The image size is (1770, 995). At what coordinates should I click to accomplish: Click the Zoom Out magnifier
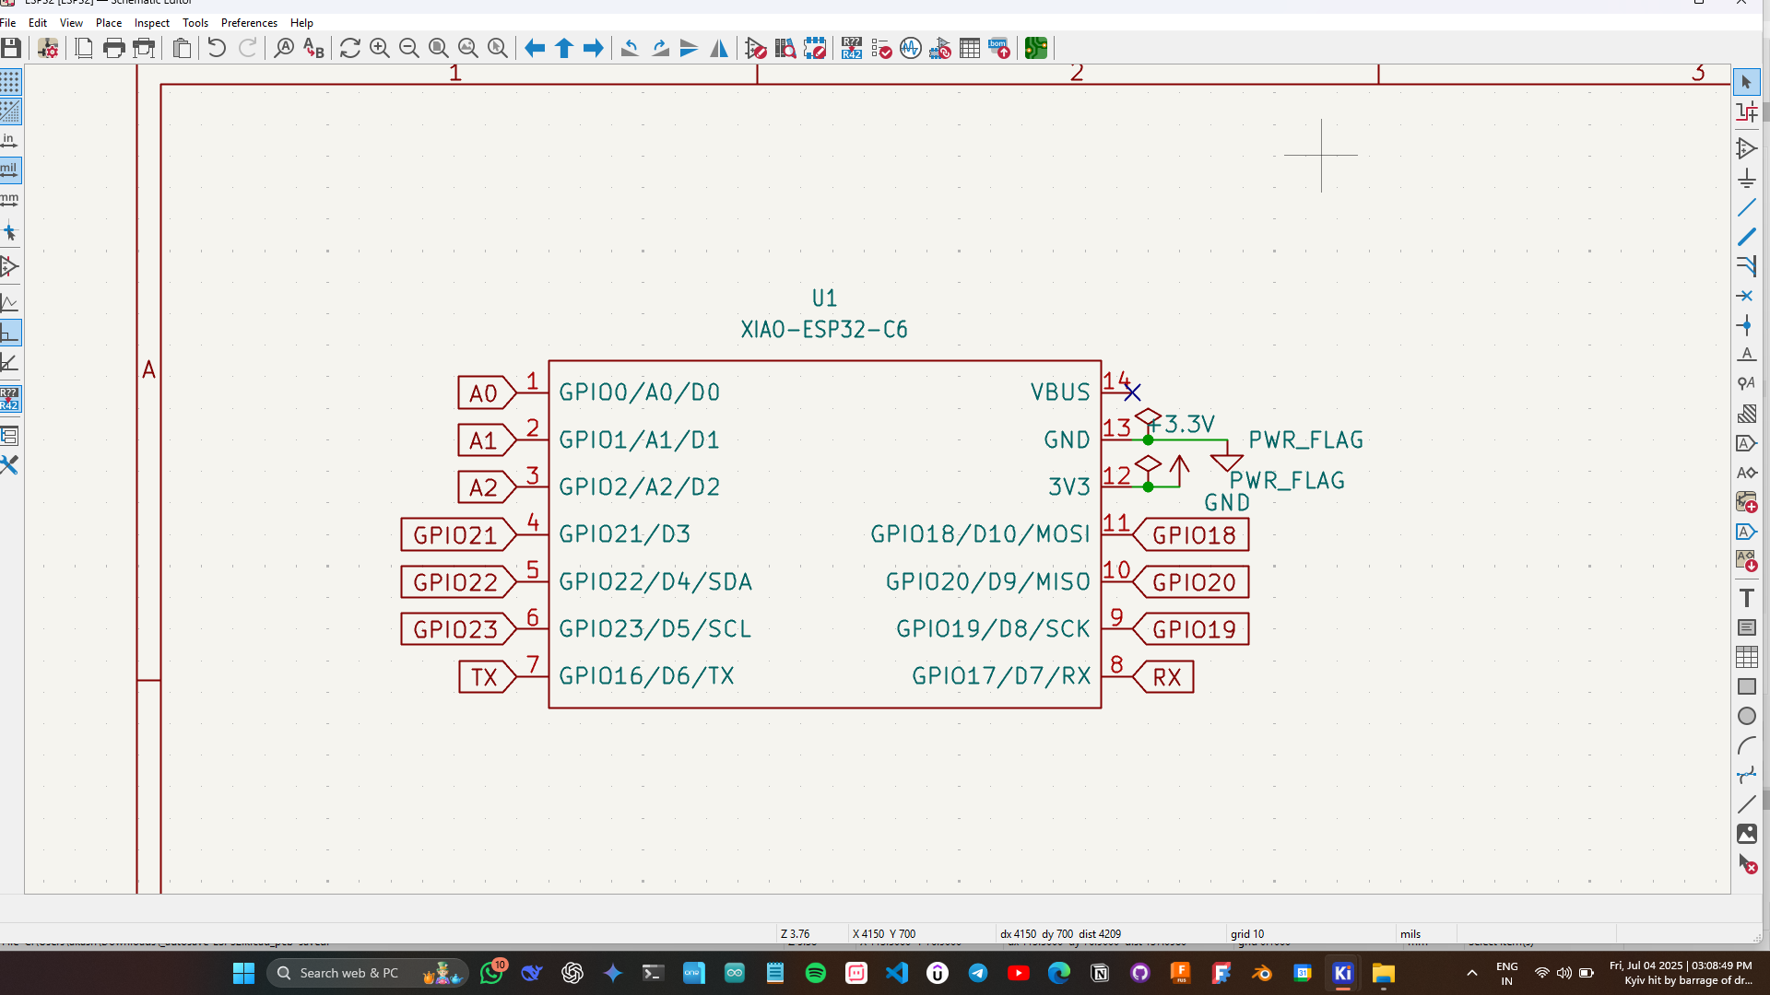click(x=409, y=48)
